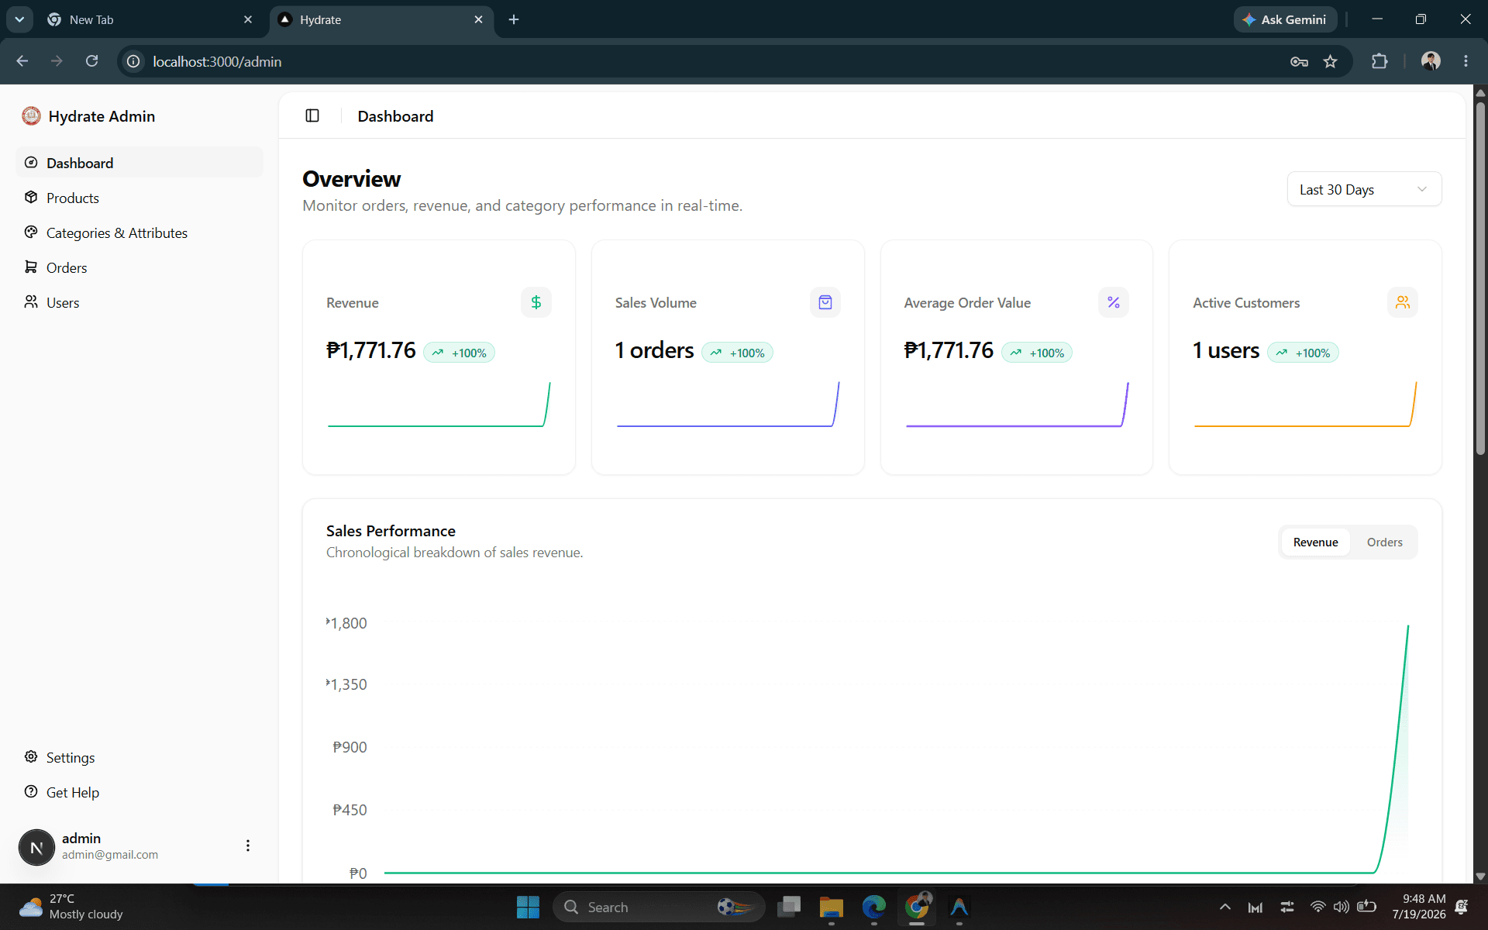Viewport: 1488px width, 930px height.
Task: View site information icon in address bar
Action: (133, 61)
